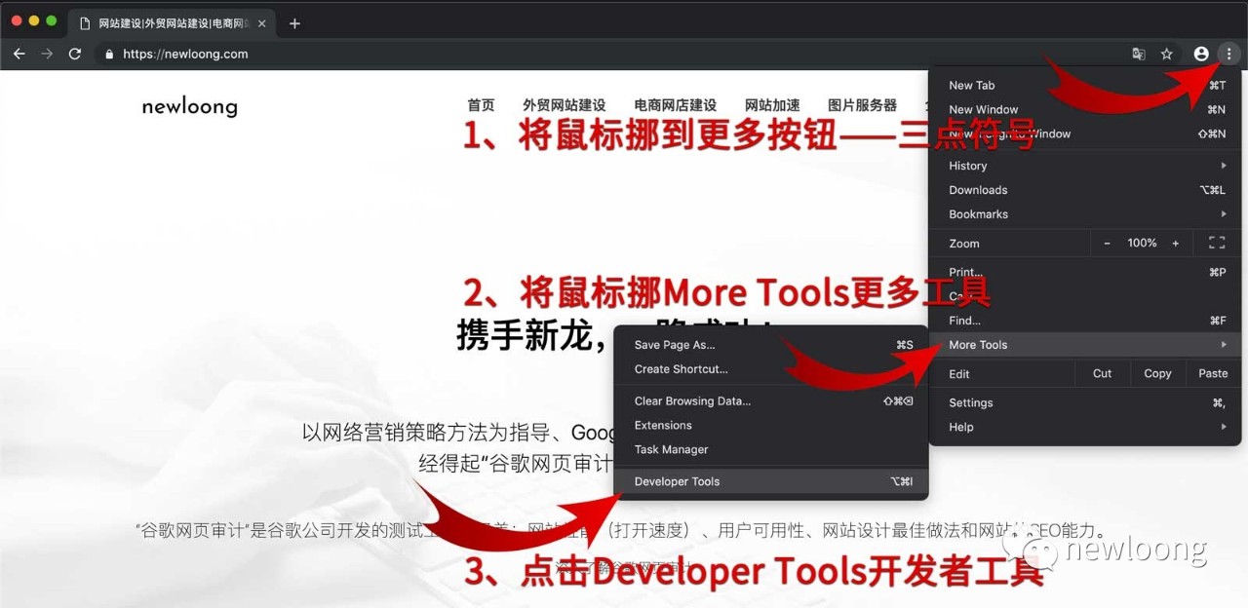Open the Chrome profile avatar icon
The height and width of the screenshot is (608, 1248).
coord(1201,54)
